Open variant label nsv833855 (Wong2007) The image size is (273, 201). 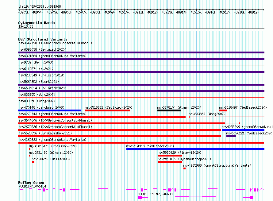click(37, 95)
